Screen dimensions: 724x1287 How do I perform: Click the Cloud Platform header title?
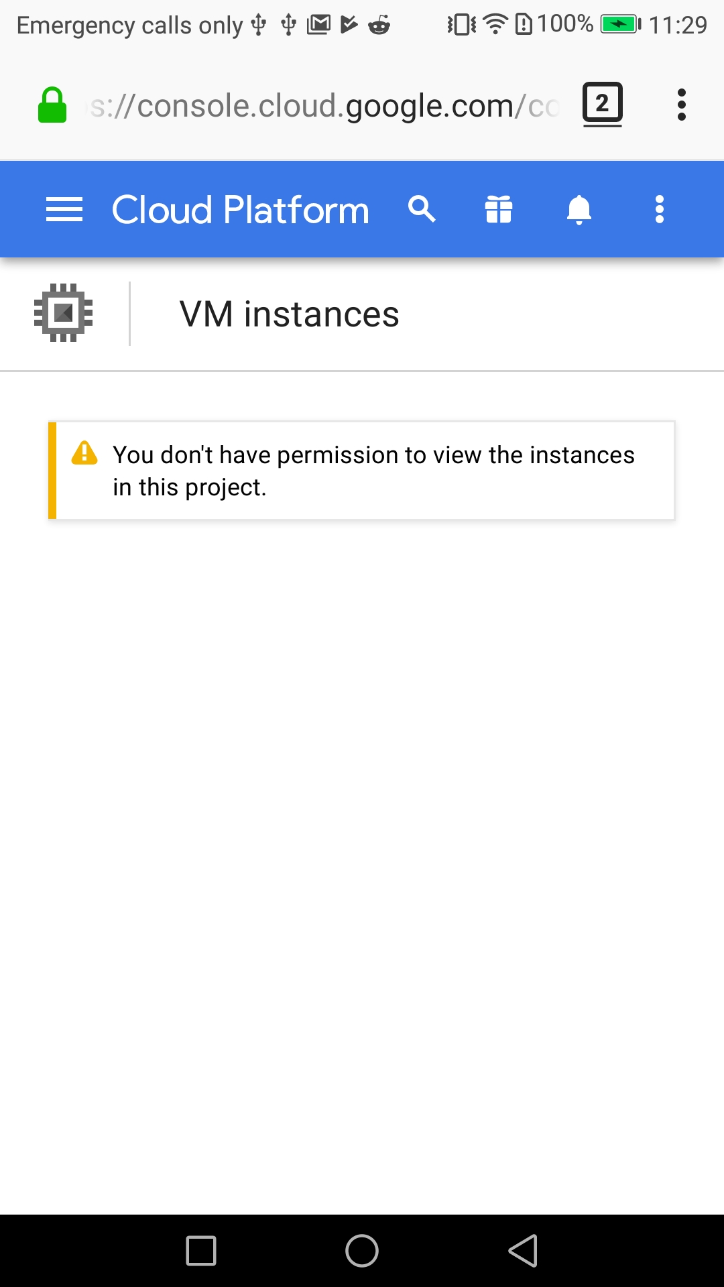[240, 209]
